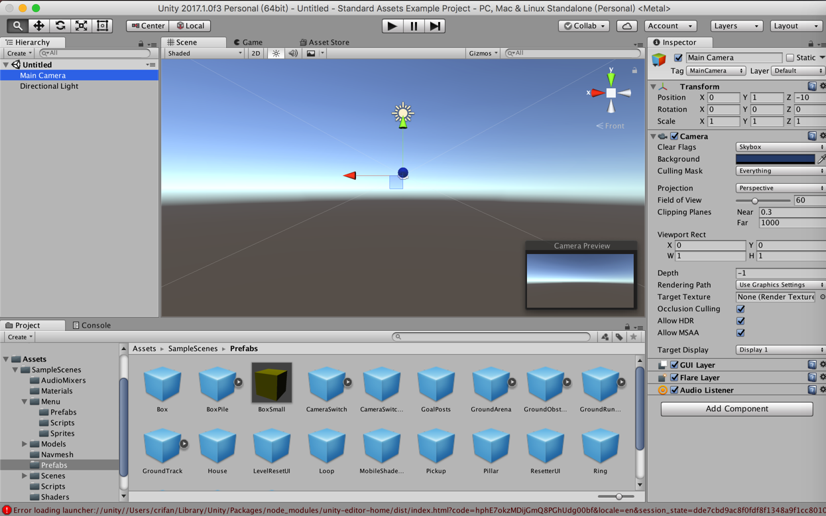Click the scene gizmo Y axis cone
Viewport: 826px width, 516px height.
pos(611,78)
